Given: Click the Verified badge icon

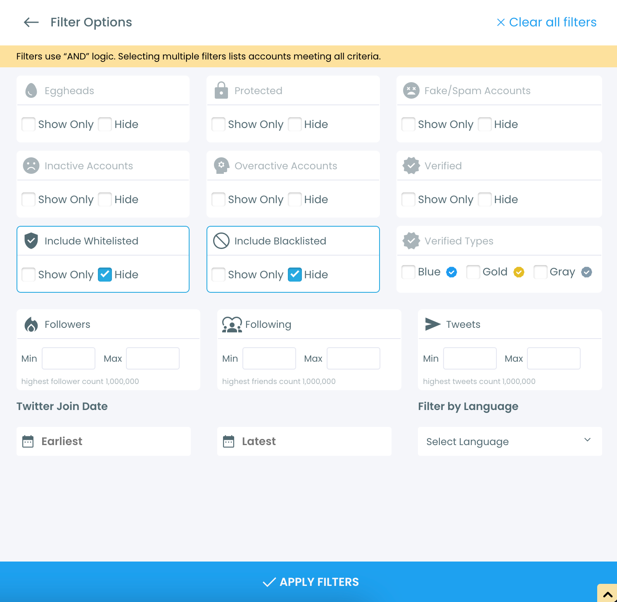Looking at the screenshot, I should pos(411,166).
